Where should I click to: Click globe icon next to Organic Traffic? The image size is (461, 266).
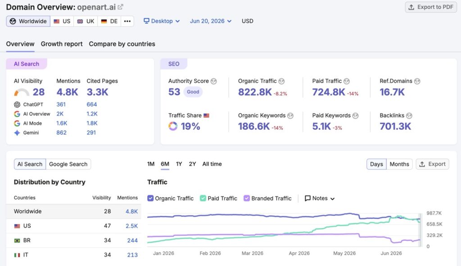tap(281, 81)
